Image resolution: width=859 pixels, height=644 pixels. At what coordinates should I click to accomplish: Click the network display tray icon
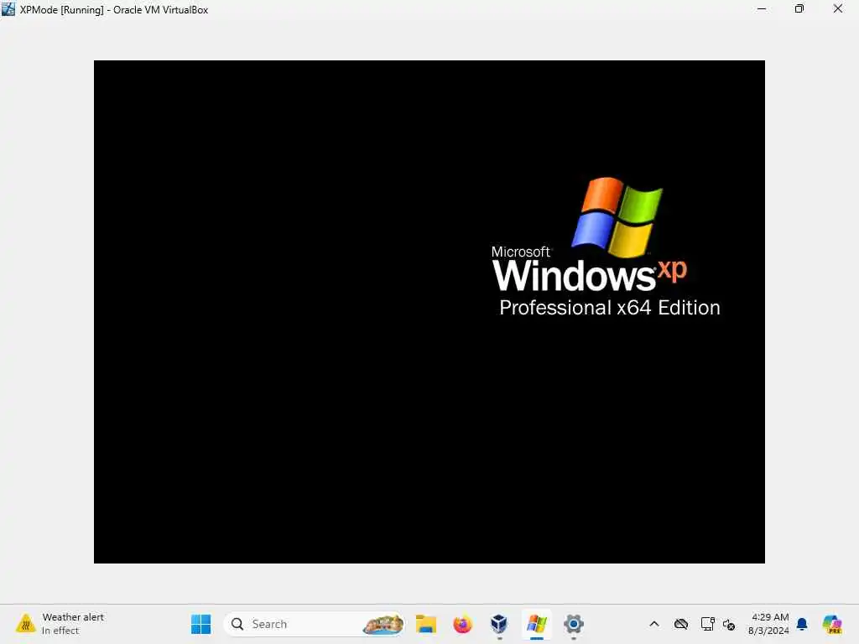point(707,624)
